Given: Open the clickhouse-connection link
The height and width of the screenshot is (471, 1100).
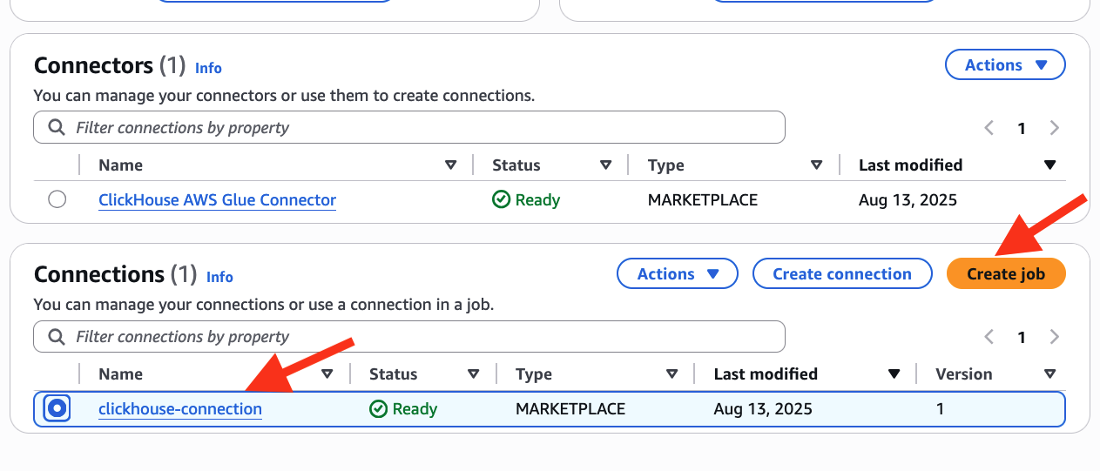Looking at the screenshot, I should [180, 409].
